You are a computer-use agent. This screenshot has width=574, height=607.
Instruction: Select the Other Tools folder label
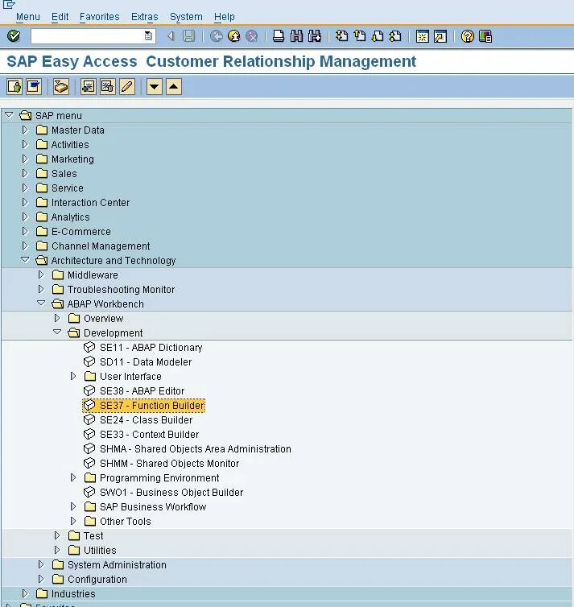click(125, 522)
